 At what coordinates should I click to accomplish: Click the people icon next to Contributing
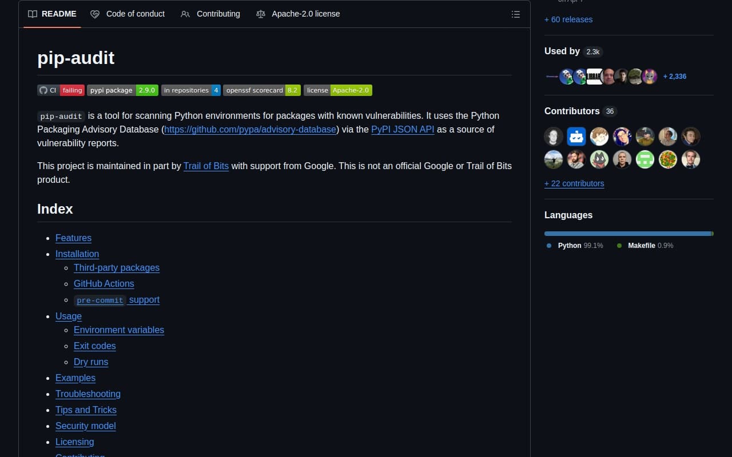(185, 14)
